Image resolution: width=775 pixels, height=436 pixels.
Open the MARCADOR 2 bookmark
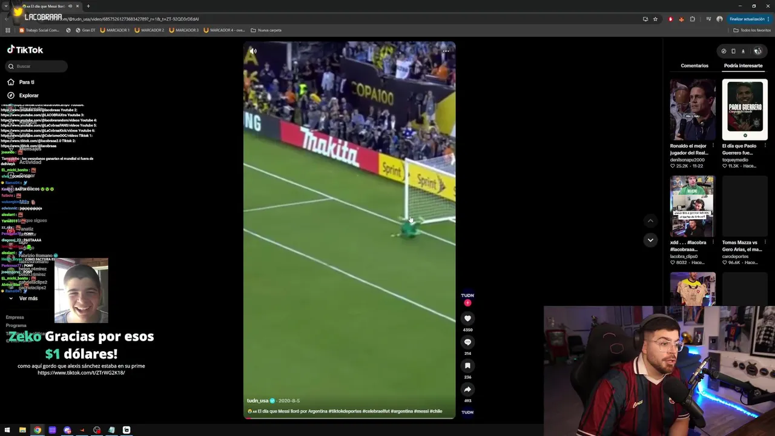pyautogui.click(x=149, y=30)
